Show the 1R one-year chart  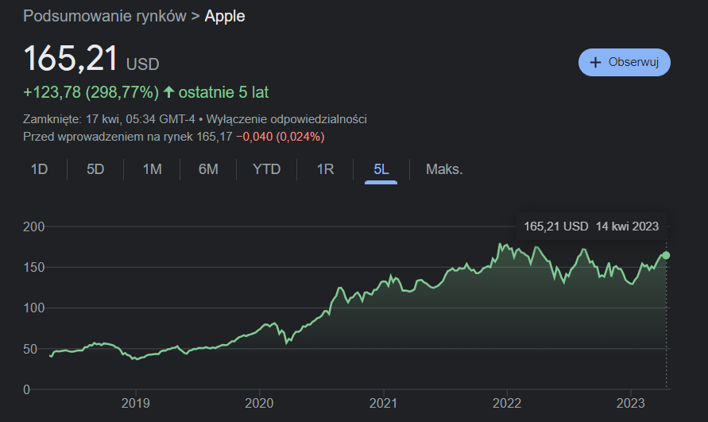[325, 169]
